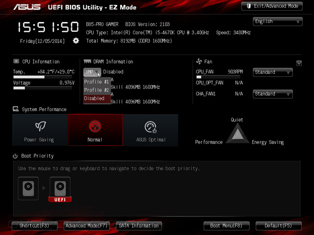Click the red UEFI label tag
Viewport: 314px width, 235px height.
pos(60,199)
